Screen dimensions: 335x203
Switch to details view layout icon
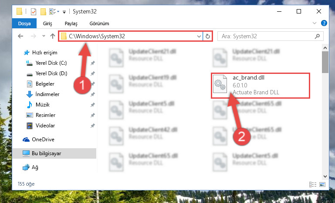coord(313,184)
